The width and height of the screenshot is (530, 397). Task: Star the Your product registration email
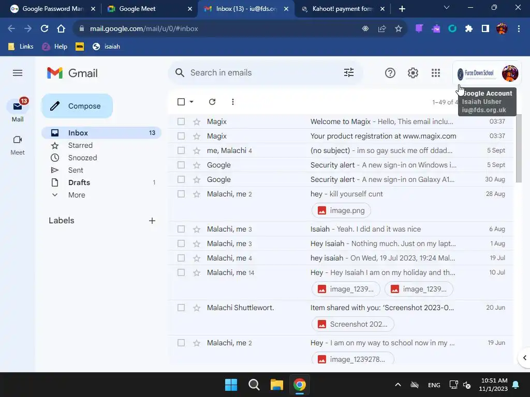(197, 136)
